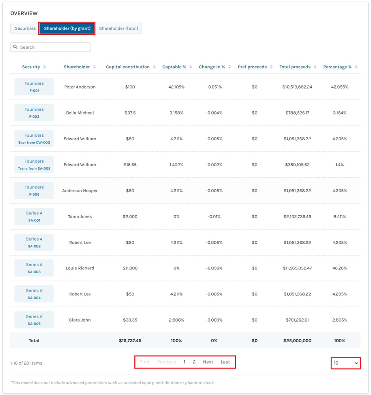Open the page size dropdown showing 10

pyautogui.click(x=346, y=363)
